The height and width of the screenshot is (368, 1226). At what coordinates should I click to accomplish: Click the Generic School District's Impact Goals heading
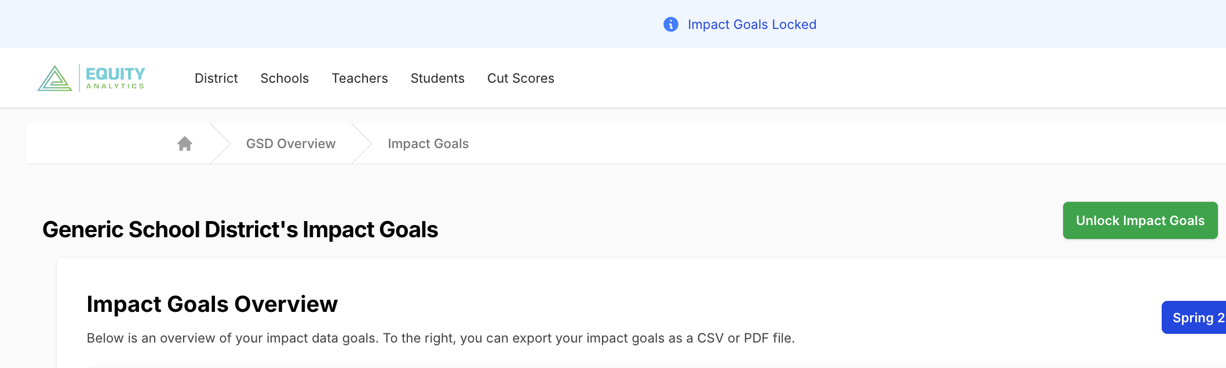tap(240, 230)
